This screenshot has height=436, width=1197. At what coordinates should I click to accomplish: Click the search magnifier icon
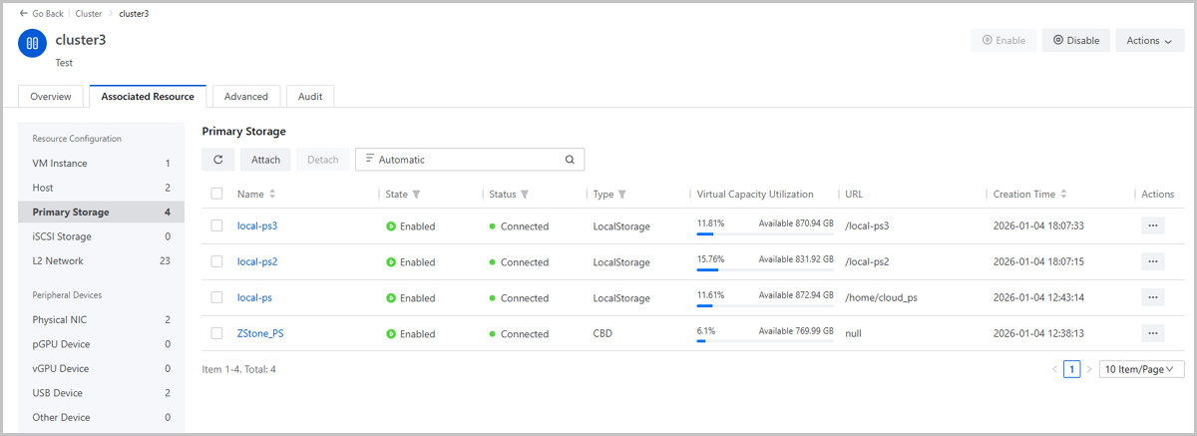coord(570,160)
